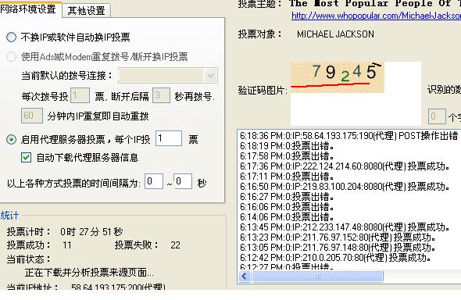Click the horizontal scrollbar thumb in log
This screenshot has height=300, width=461.
tap(317, 277)
